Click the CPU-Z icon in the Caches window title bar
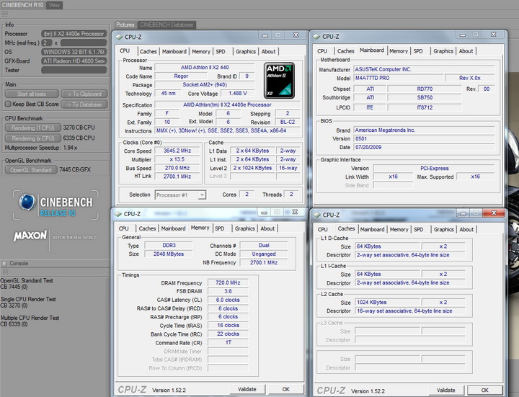The height and width of the screenshot is (397, 519). (316, 214)
